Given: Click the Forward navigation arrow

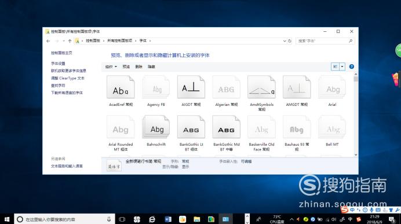Looking at the screenshot, I should 57,41.
